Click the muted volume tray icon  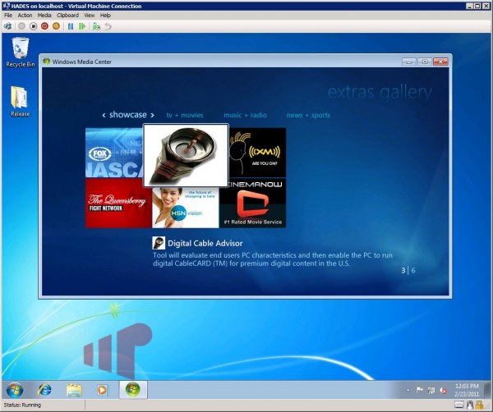click(x=444, y=391)
